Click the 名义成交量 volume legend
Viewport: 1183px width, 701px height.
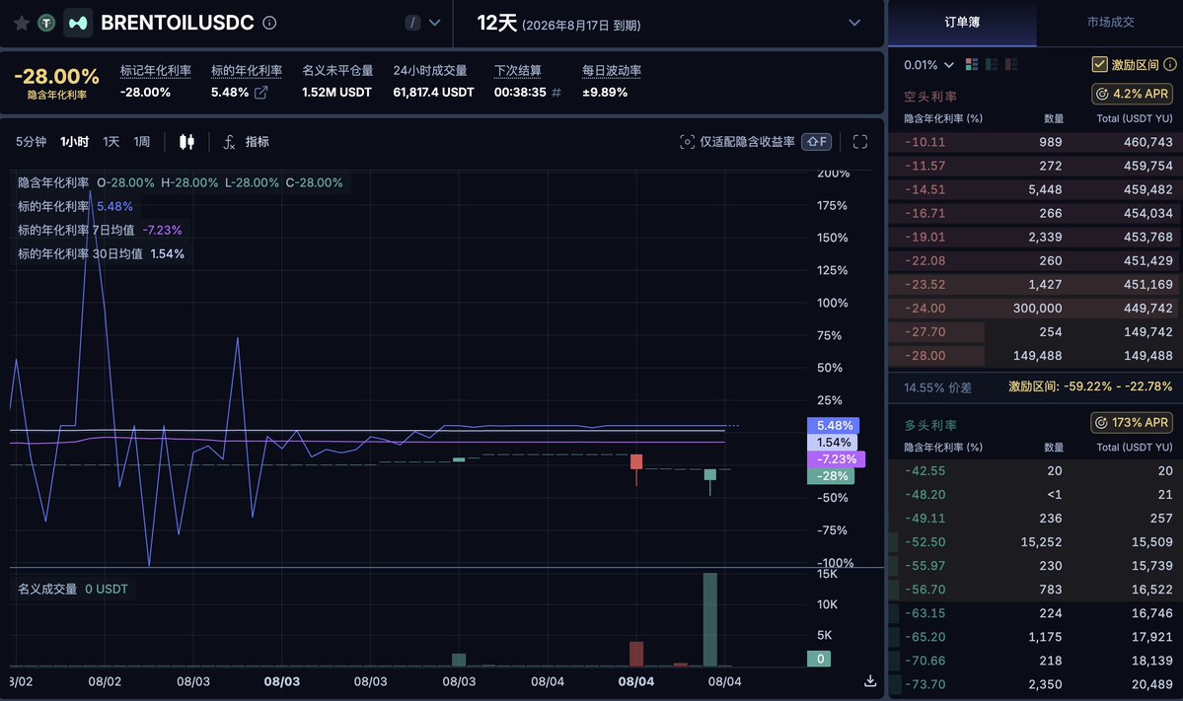(x=72, y=589)
